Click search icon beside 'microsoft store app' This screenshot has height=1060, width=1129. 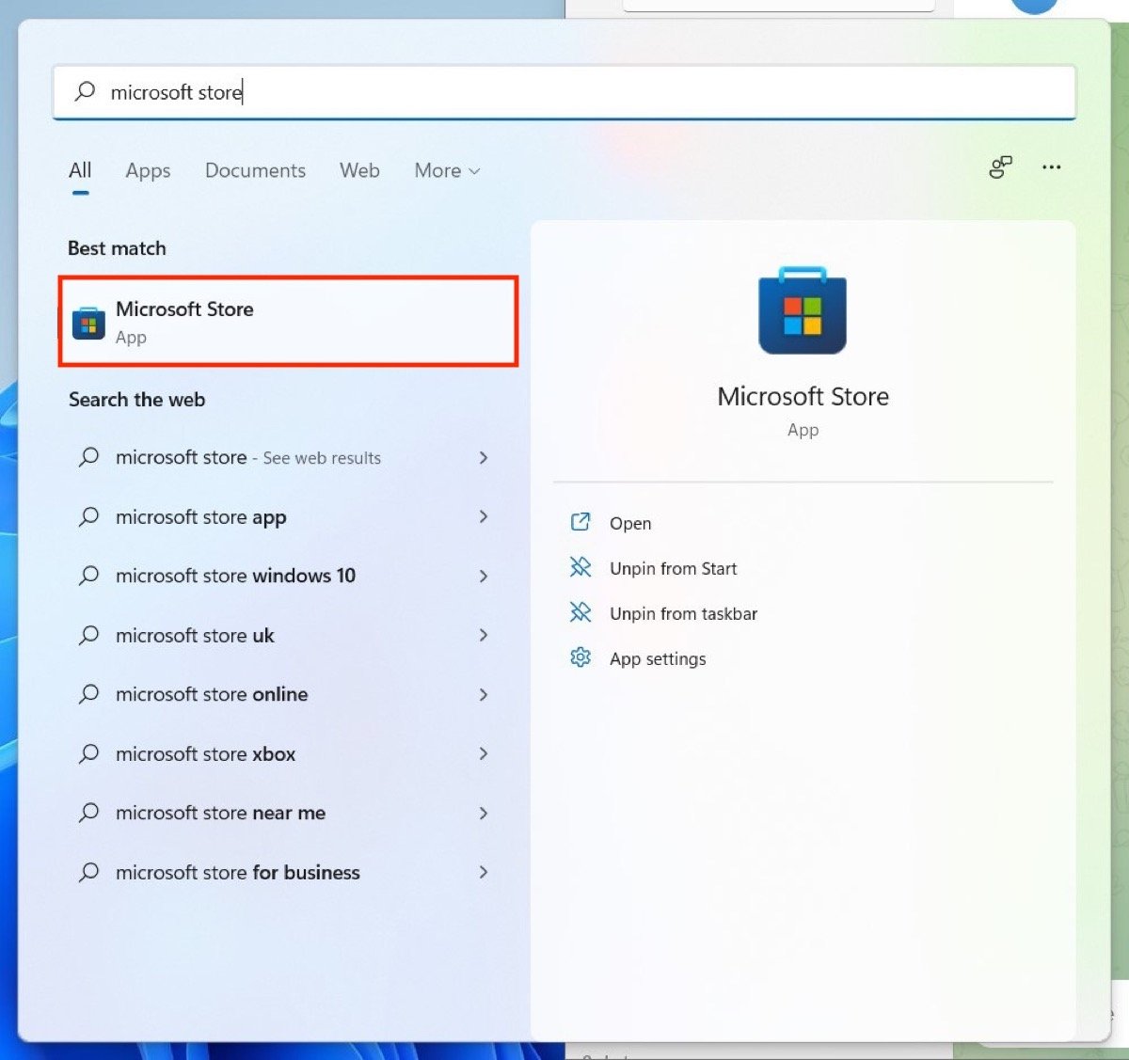[x=89, y=516]
